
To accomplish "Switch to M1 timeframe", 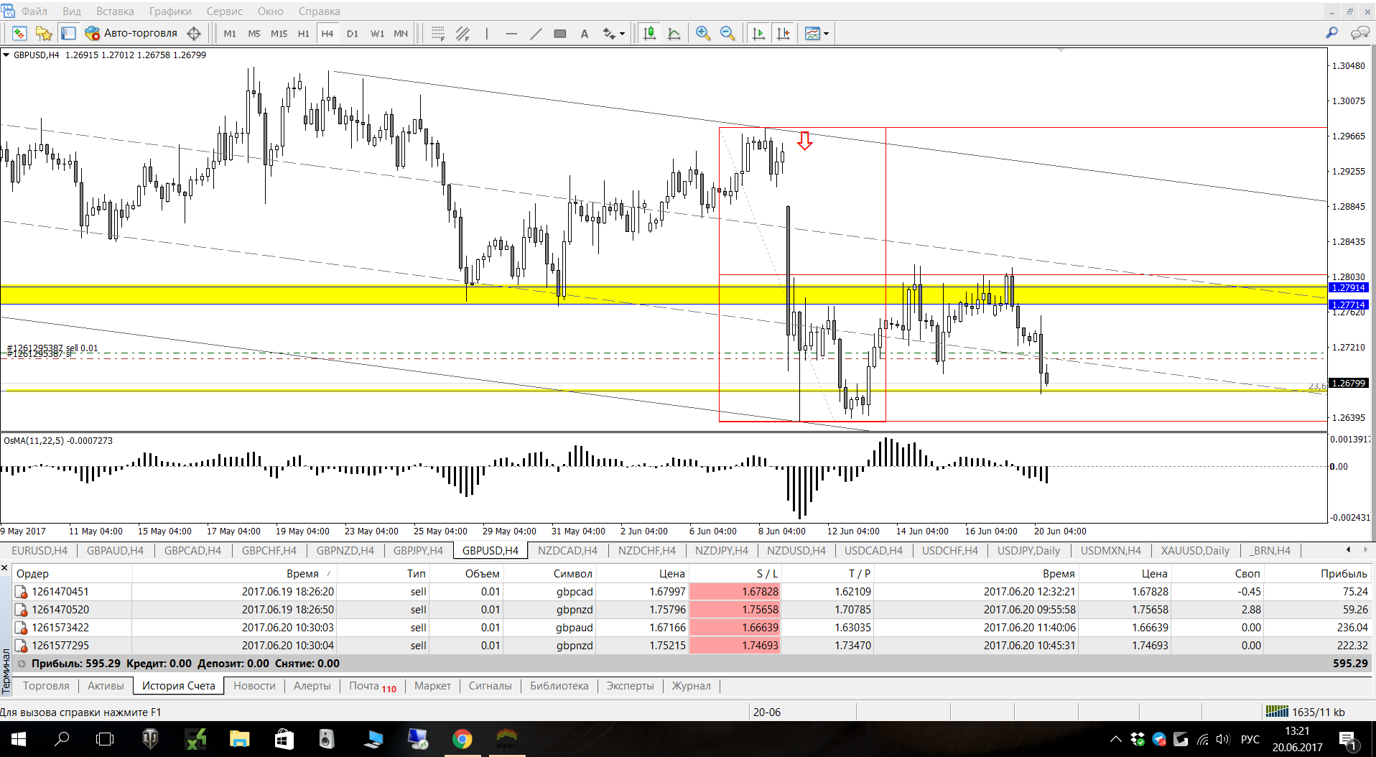I will click(x=230, y=34).
